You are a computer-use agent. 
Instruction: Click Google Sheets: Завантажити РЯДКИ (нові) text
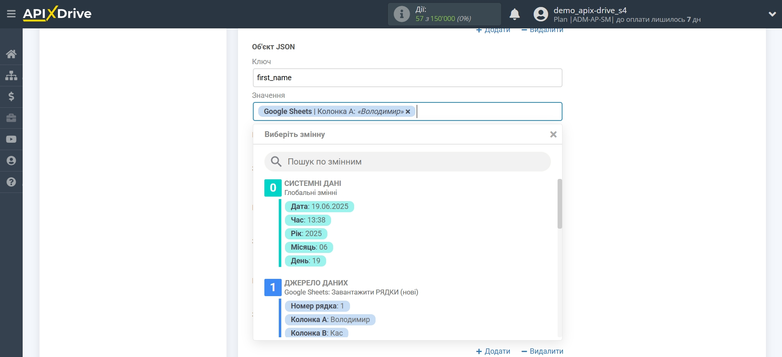click(x=351, y=292)
